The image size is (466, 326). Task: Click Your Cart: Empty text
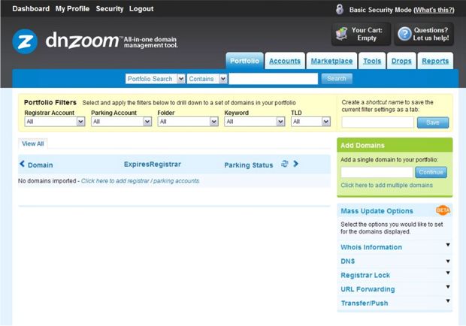tap(367, 34)
